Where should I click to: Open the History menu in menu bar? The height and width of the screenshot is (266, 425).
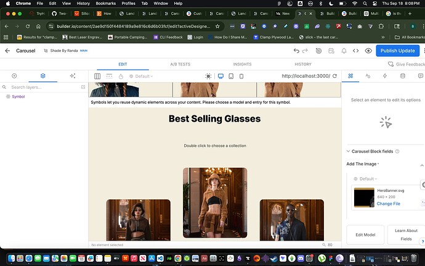[x=83, y=4]
